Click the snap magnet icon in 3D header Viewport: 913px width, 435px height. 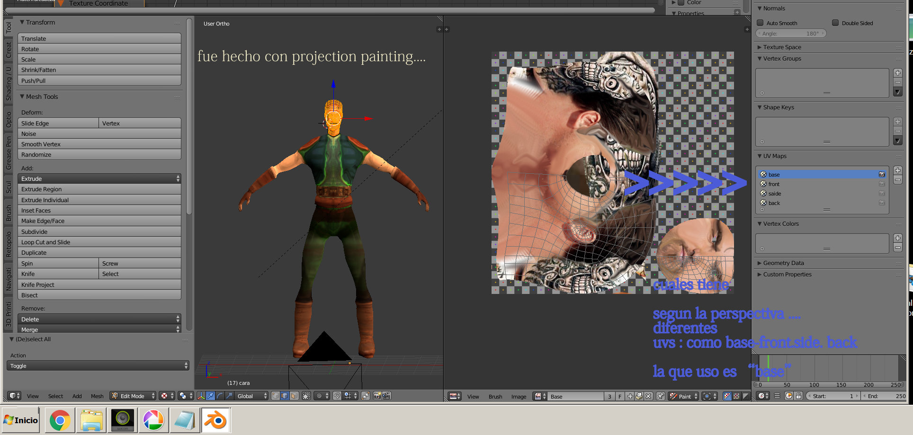coord(337,396)
